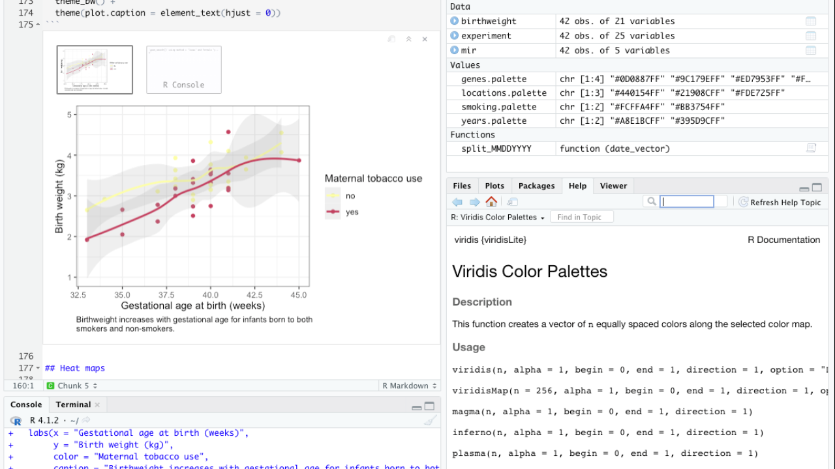The width and height of the screenshot is (835, 469).
Task: Switch to the Packages tab
Action: click(536, 186)
